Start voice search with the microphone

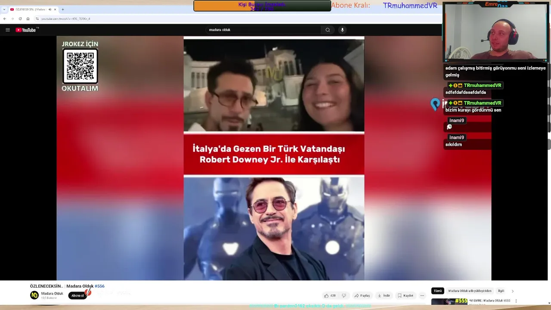[x=342, y=30]
